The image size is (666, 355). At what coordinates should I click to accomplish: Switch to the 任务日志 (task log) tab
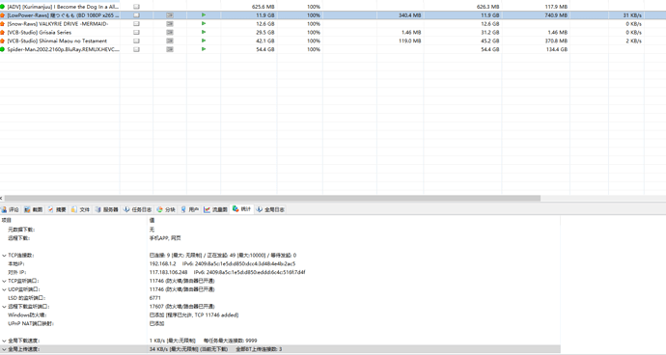[x=138, y=209]
